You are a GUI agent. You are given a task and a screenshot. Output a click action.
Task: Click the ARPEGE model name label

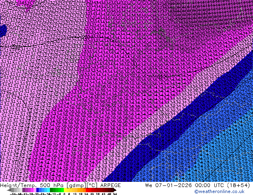point(111,185)
